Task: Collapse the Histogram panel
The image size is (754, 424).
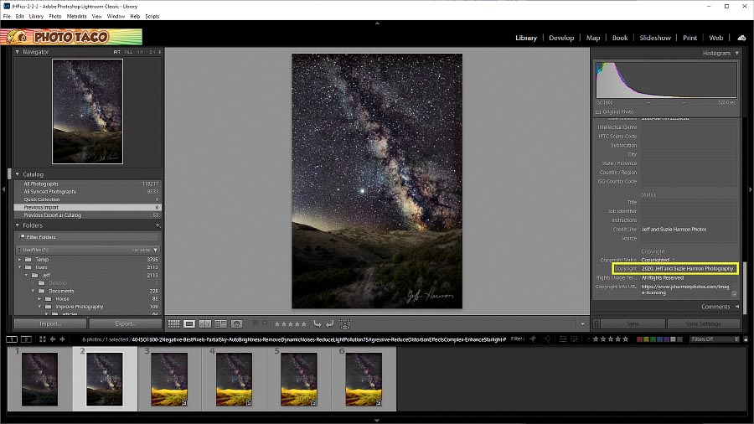Action: (736, 53)
